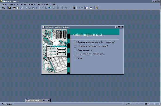Image resolution: width=161 pixels, height=106 pixels.
Task: Open the Database Window toolbar icon
Action: (x=87, y=8)
